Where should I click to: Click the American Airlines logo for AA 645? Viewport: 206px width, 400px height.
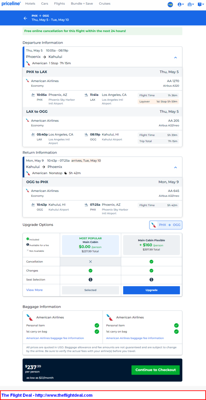click(28, 191)
